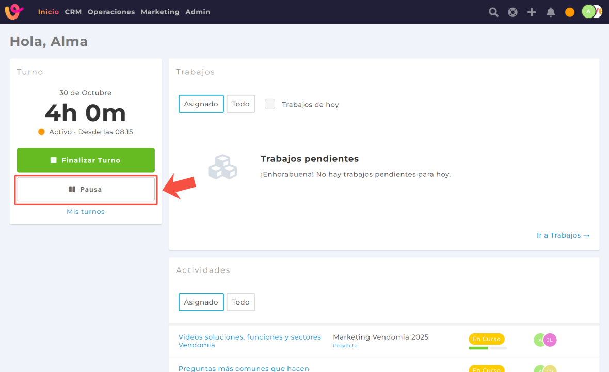Expand the Operaciones menu

pyautogui.click(x=111, y=12)
